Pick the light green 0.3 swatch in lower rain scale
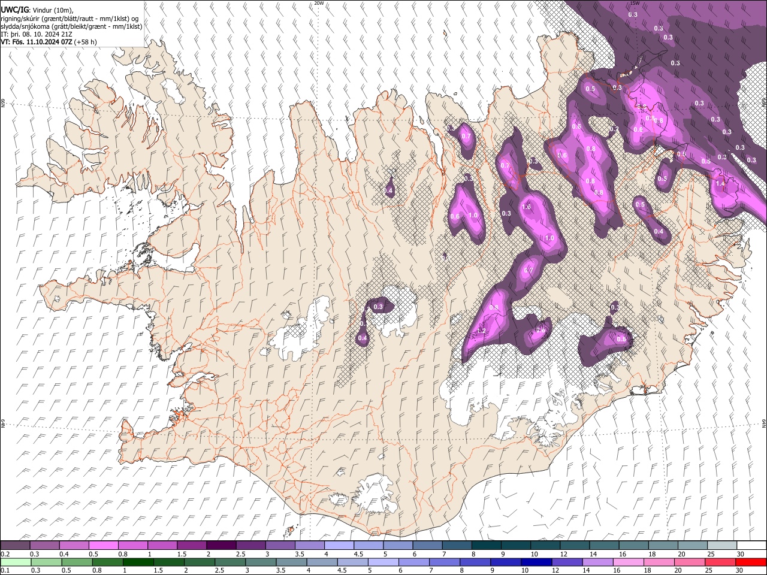Screen dimensions: 767x575 pyautogui.click(x=46, y=562)
